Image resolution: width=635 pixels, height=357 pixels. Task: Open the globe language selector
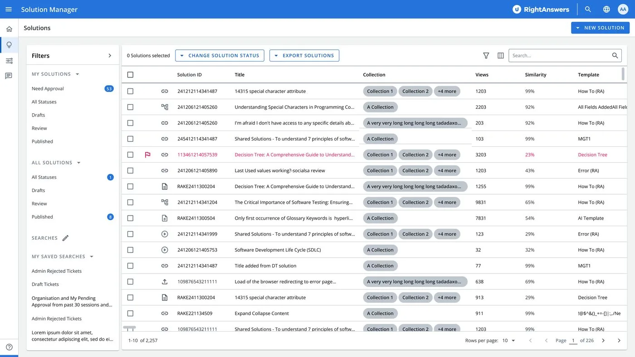606,9
